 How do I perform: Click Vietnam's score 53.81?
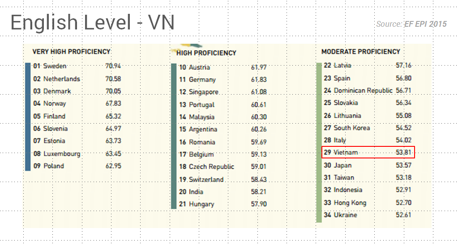click(404, 152)
